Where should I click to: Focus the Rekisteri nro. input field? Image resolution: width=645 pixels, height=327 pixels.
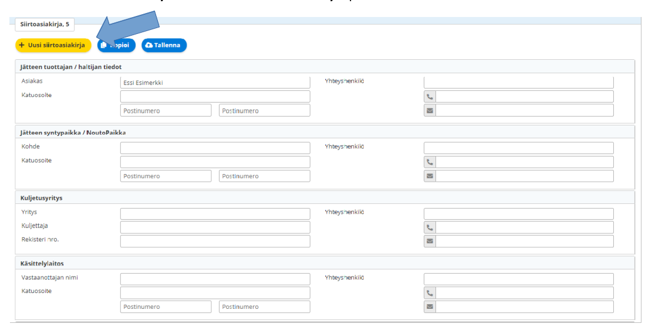[x=215, y=241]
